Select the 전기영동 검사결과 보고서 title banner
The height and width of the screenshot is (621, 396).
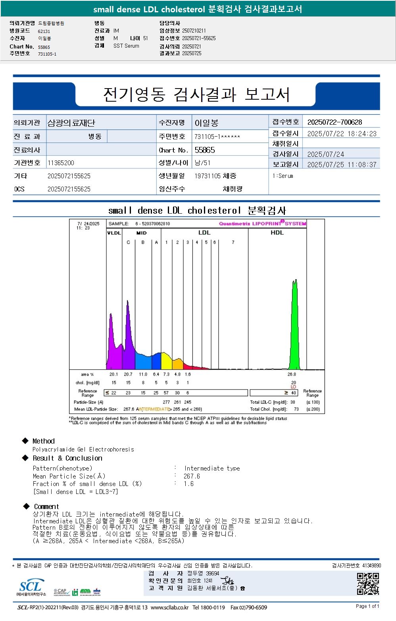tap(196, 94)
